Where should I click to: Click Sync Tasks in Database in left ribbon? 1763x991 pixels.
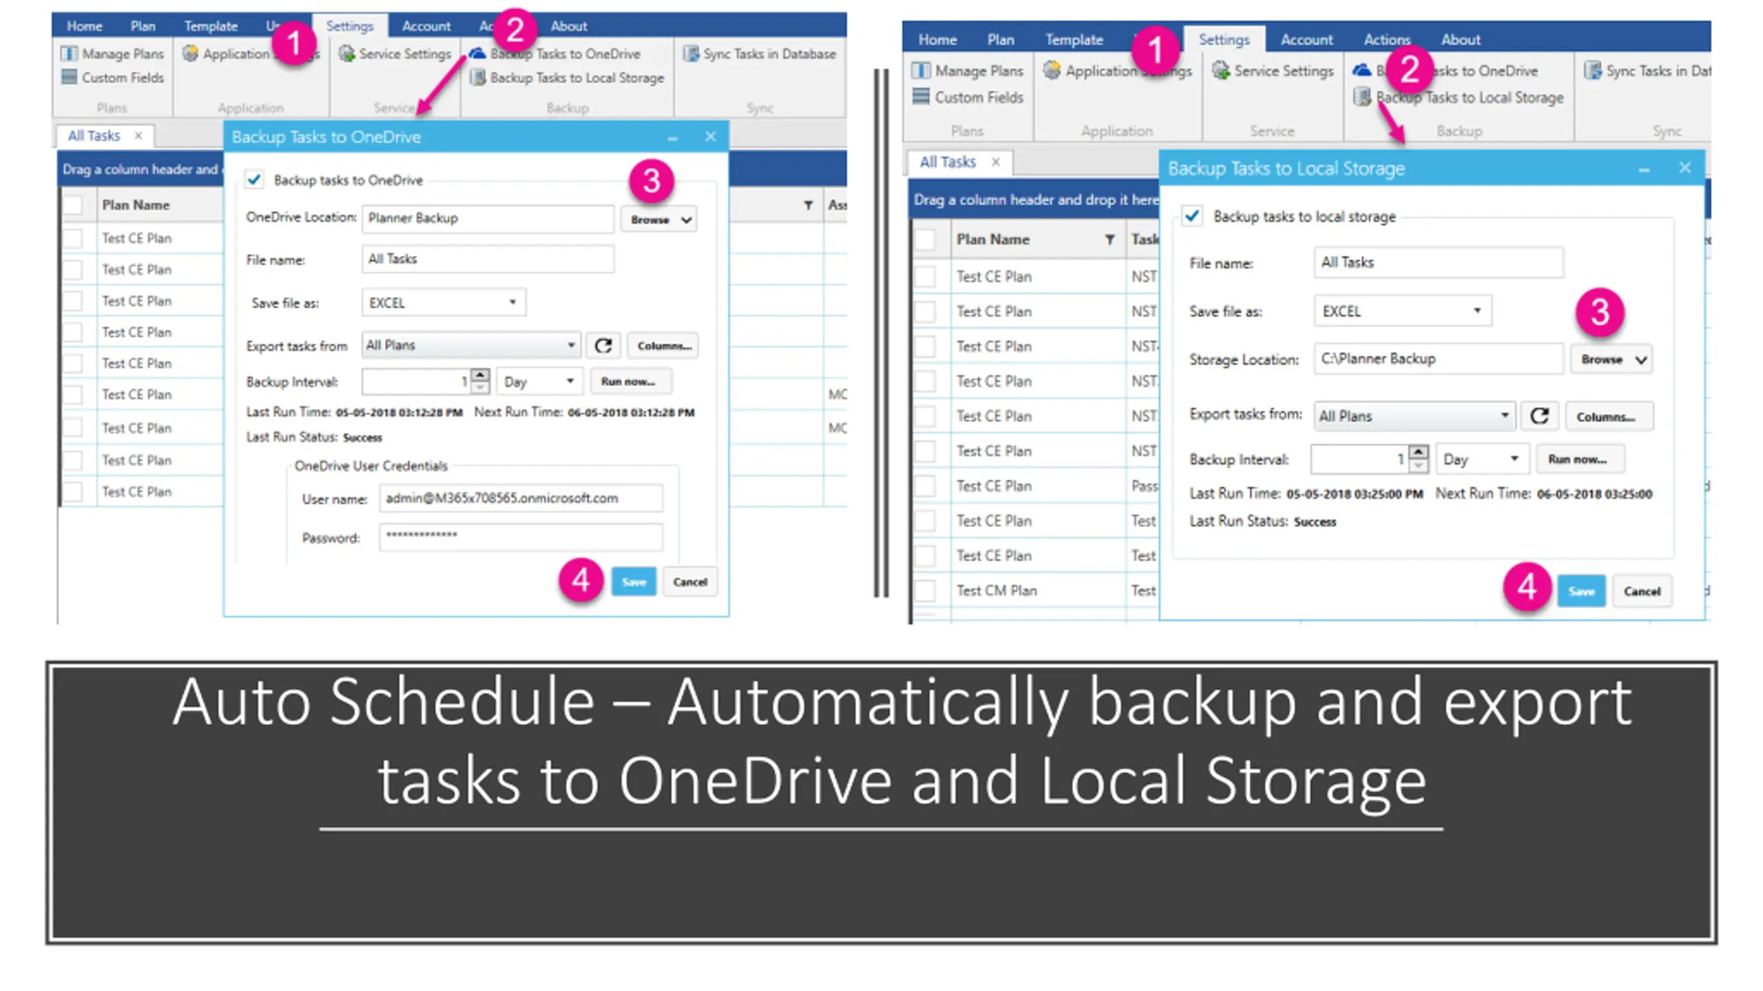[x=760, y=54]
